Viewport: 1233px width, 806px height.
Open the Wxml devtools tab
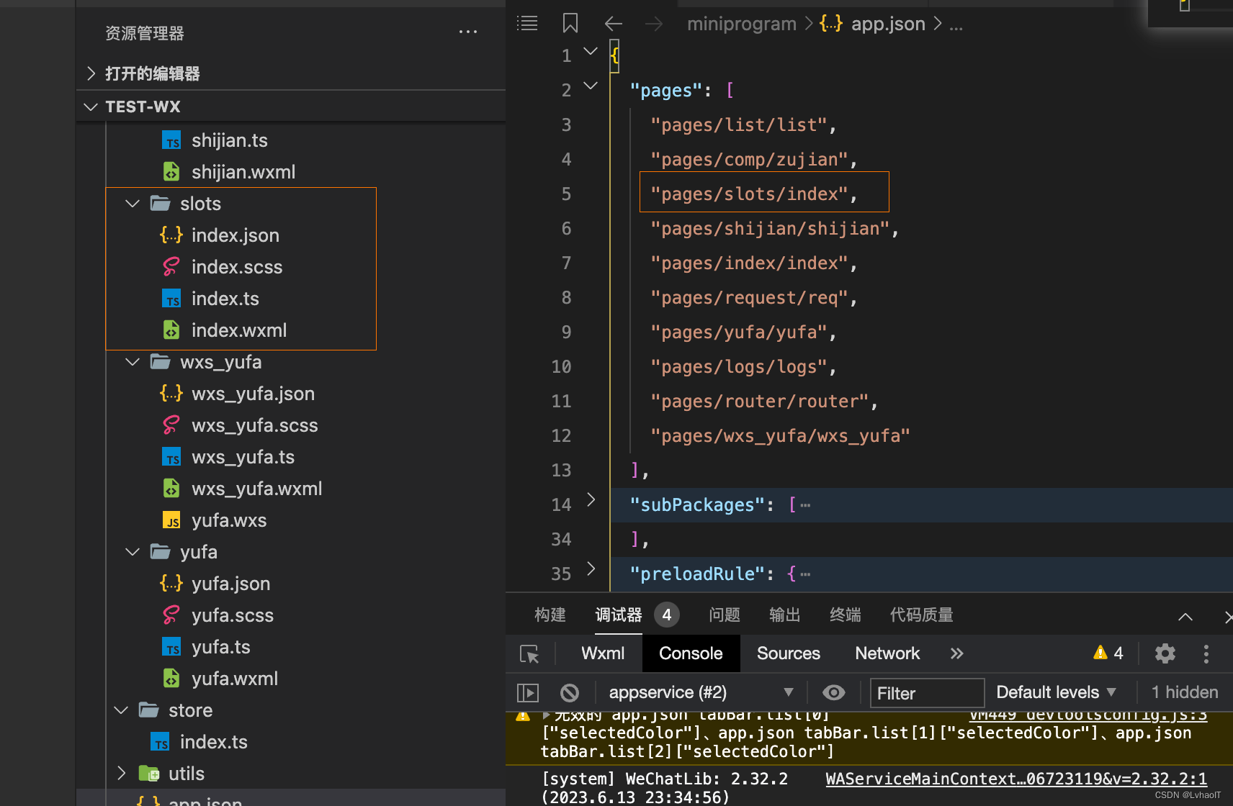click(x=603, y=653)
